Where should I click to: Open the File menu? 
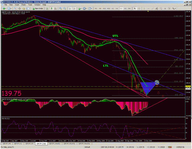[6, 5]
